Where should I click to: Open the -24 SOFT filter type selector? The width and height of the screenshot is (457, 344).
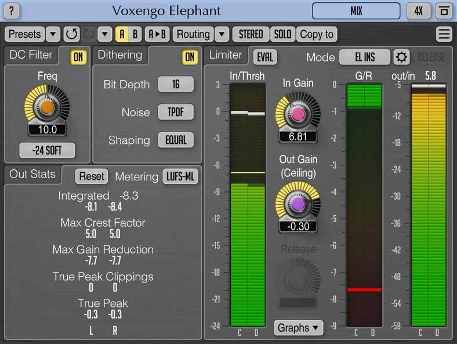pos(47,150)
